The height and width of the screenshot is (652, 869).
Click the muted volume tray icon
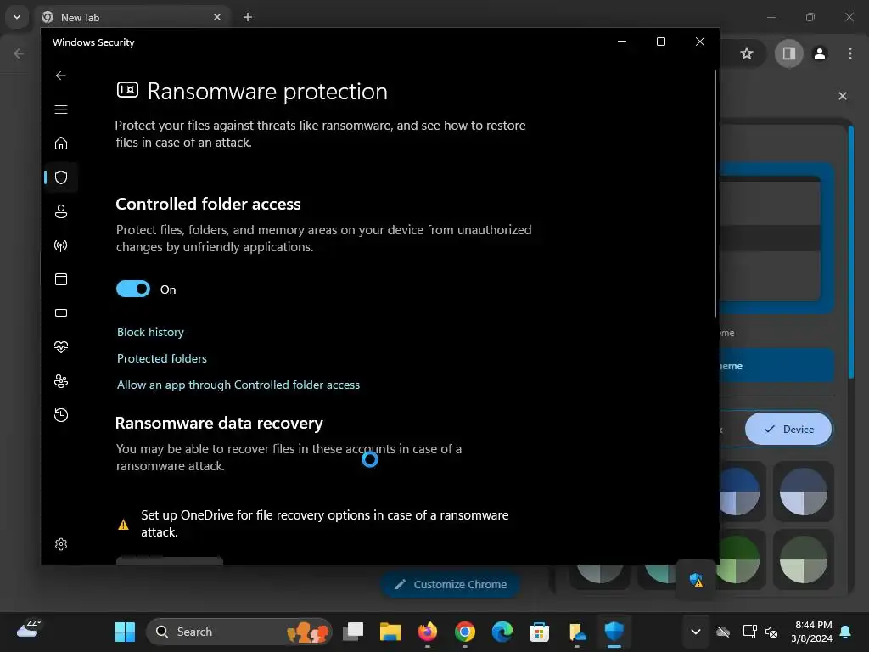(771, 632)
